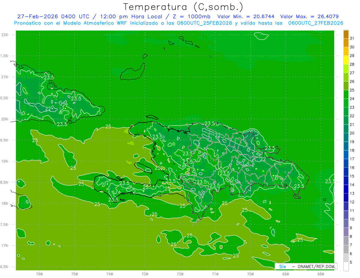Click the "19N" latitude axis label
The width and height of the screenshot is (360, 278).
pos(5,161)
